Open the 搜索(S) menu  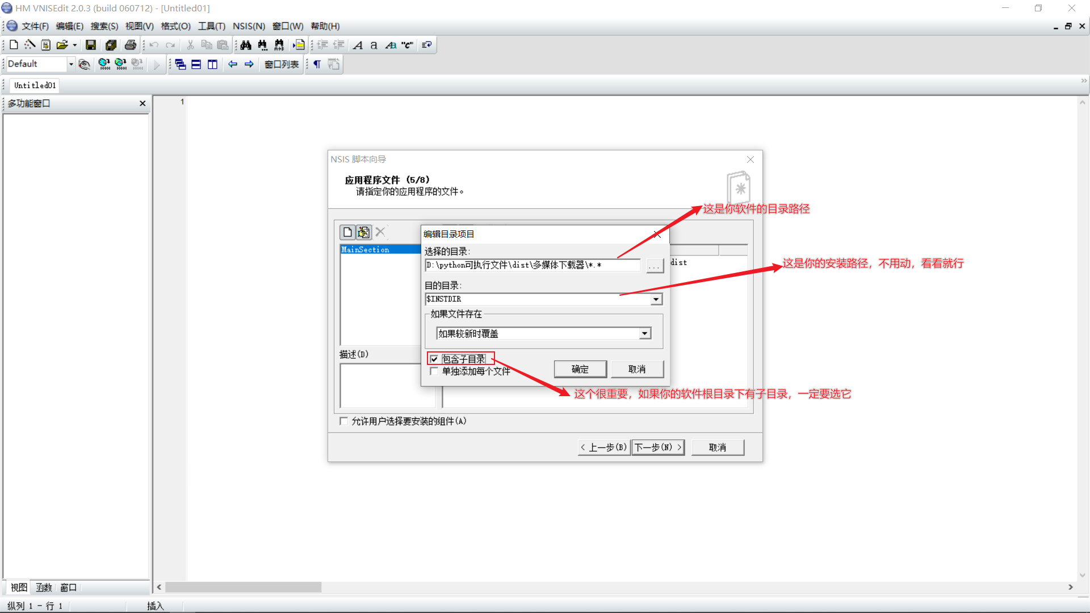click(x=104, y=26)
